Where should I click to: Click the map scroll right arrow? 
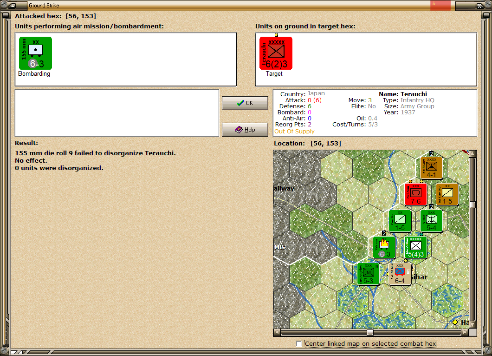[x=465, y=332]
